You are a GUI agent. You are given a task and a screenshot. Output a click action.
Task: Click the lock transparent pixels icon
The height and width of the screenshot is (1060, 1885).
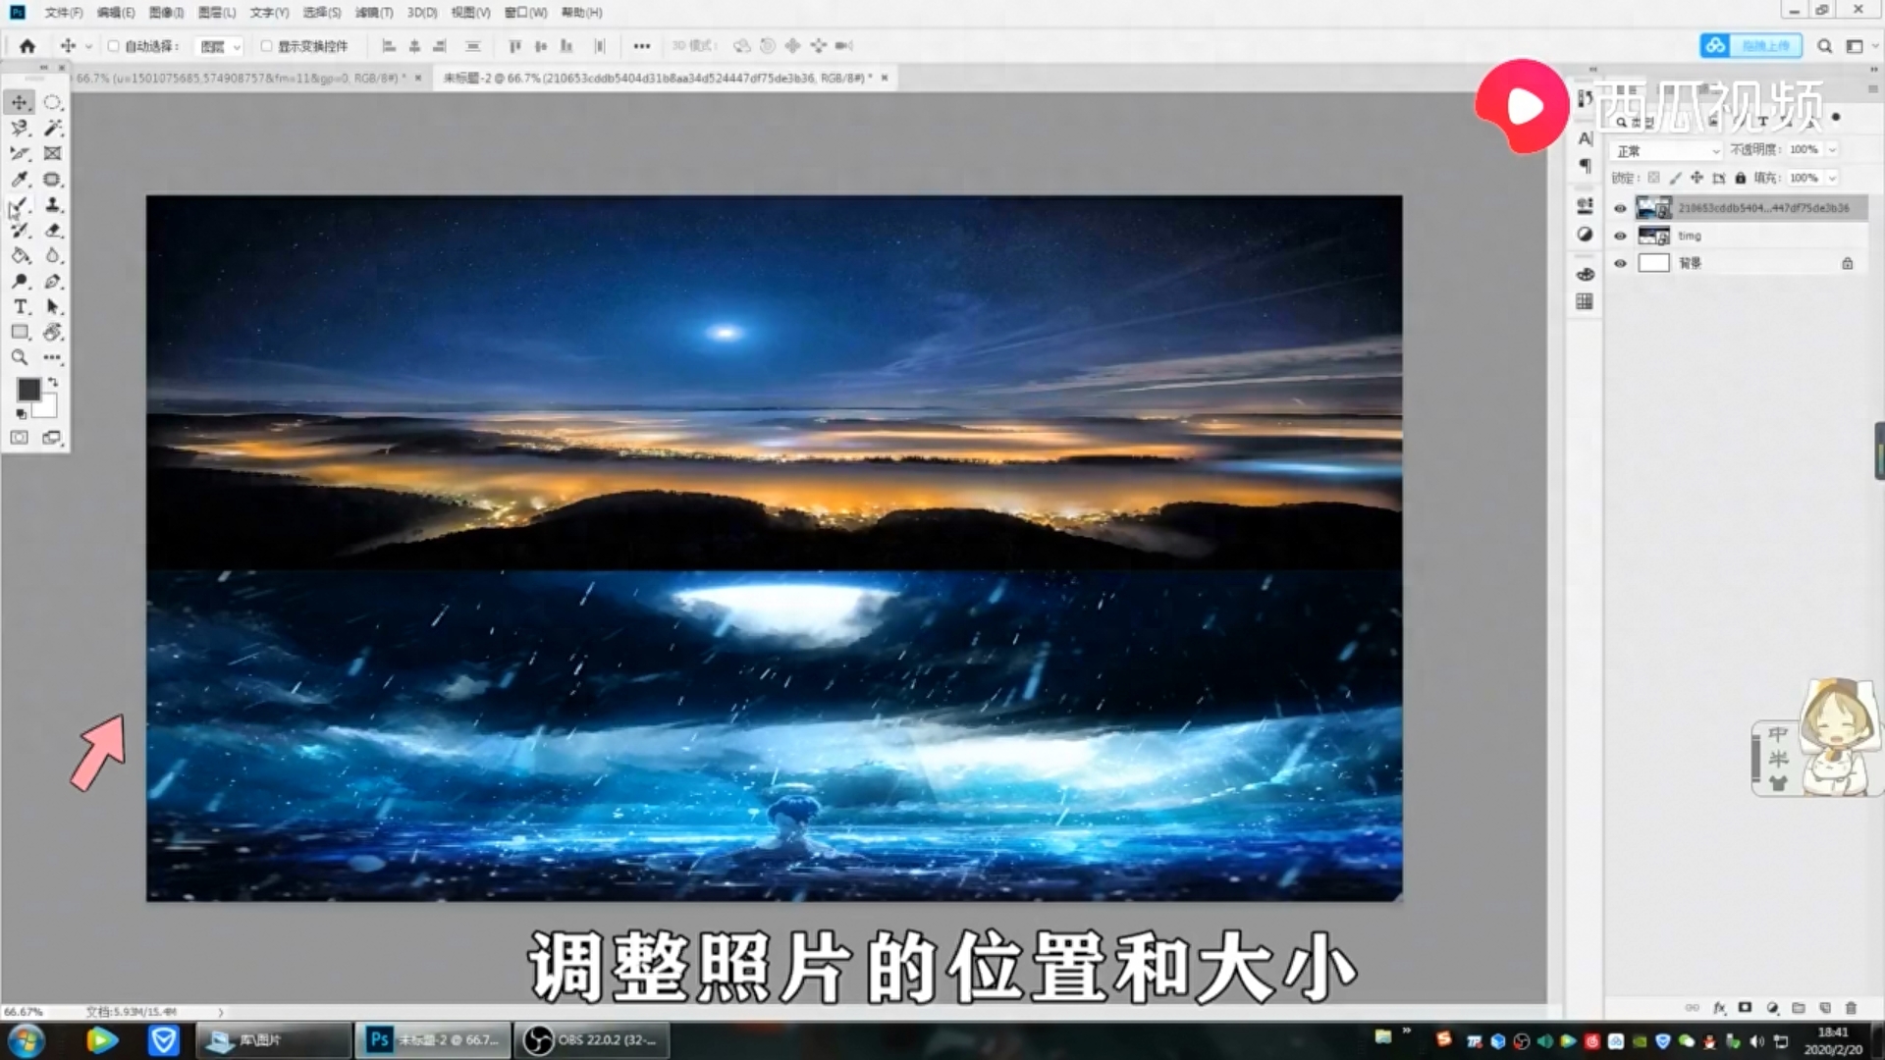pos(1654,179)
